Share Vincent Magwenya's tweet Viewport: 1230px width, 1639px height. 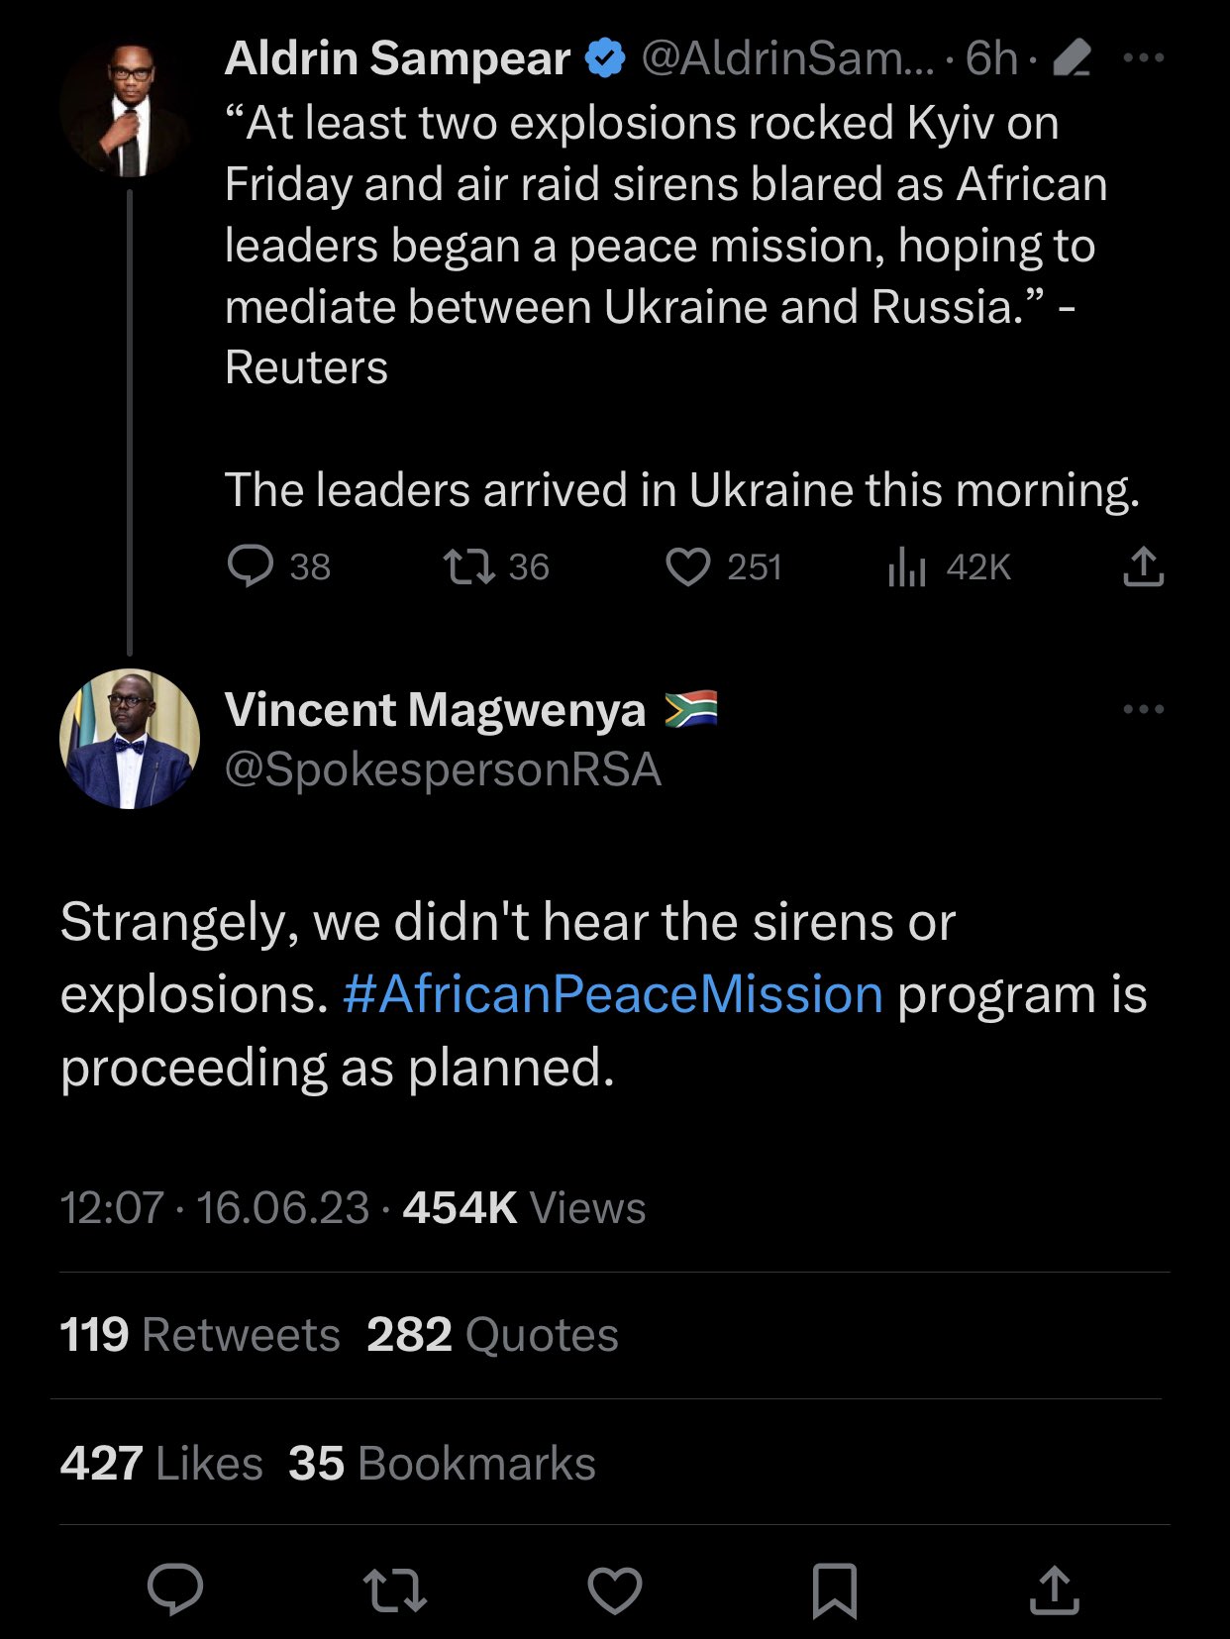pyautogui.click(x=1054, y=1588)
